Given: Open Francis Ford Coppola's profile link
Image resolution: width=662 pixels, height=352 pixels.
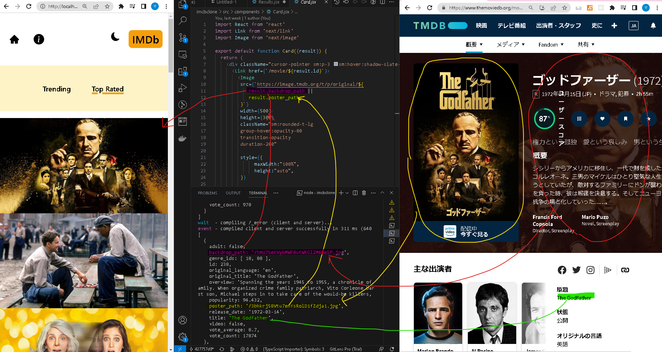Looking at the screenshot, I should 547,221.
